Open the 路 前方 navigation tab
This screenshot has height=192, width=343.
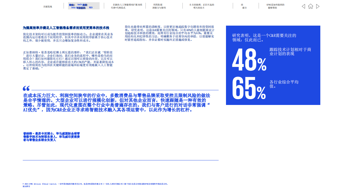click(x=244, y=6)
